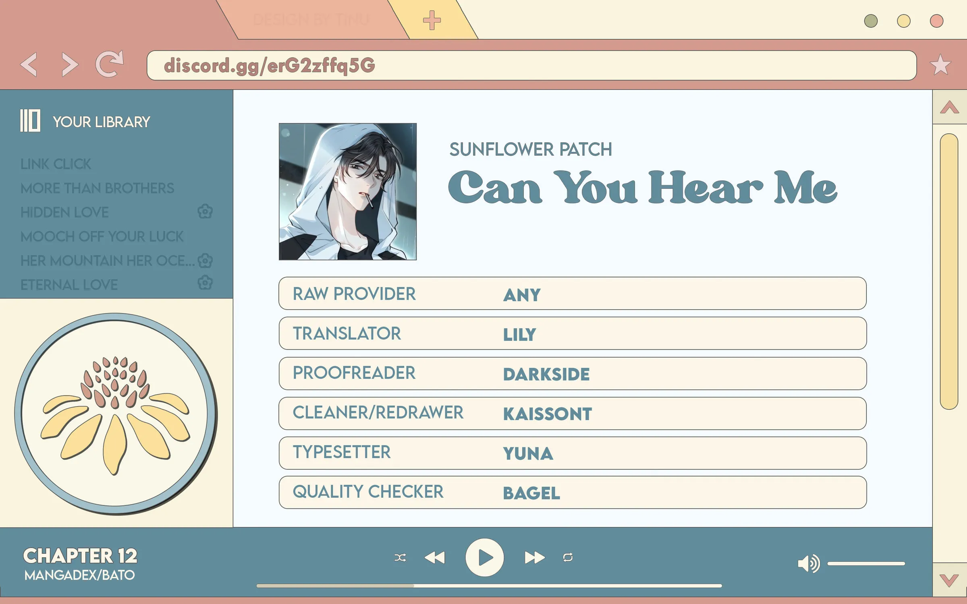Image resolution: width=967 pixels, height=604 pixels.
Task: Click the scroll up arrow
Action: (949, 107)
